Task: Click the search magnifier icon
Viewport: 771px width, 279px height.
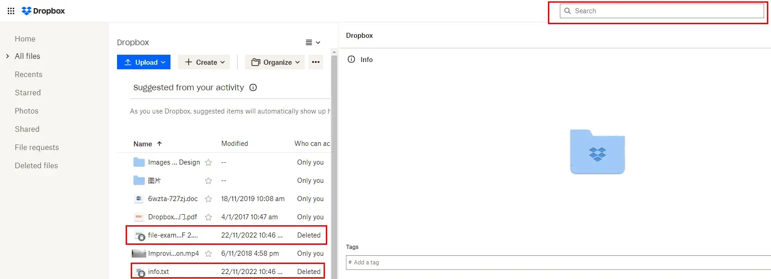Action: [568, 11]
